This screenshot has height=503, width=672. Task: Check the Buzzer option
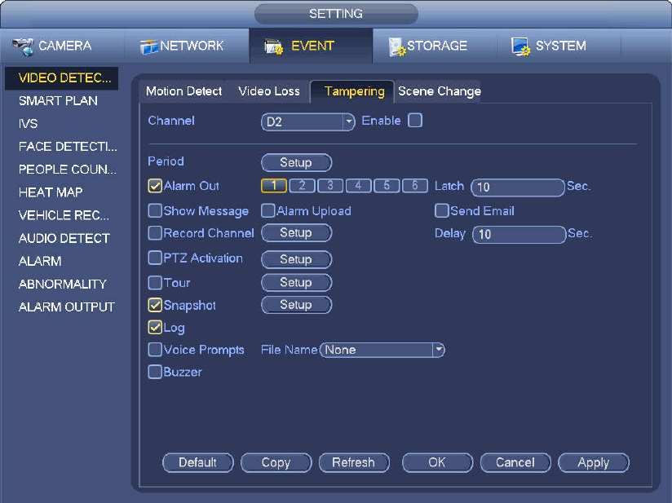point(155,372)
